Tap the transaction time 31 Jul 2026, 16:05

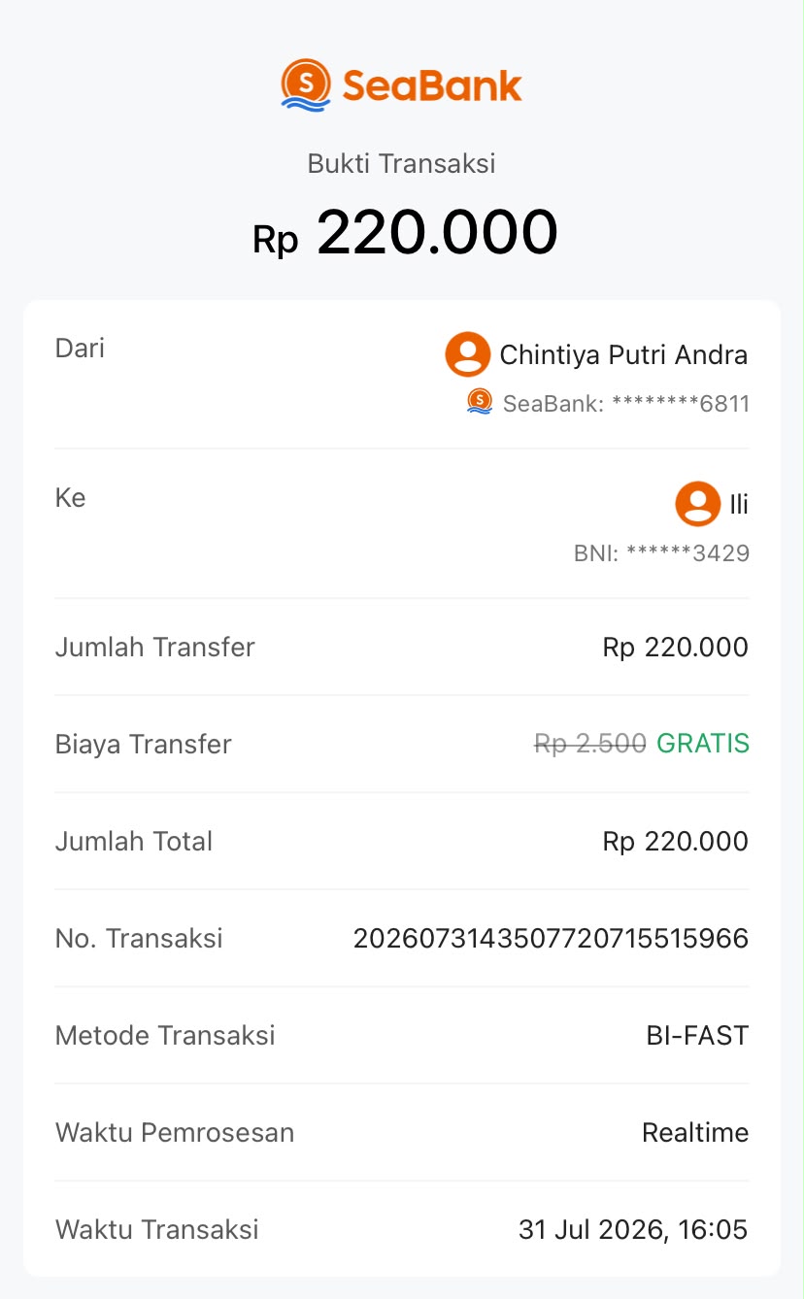pyautogui.click(x=633, y=1229)
